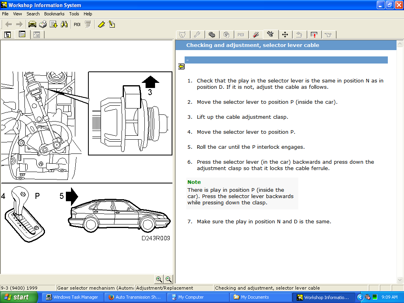
Task: Select the binoculars Search icon
Action: point(64,24)
